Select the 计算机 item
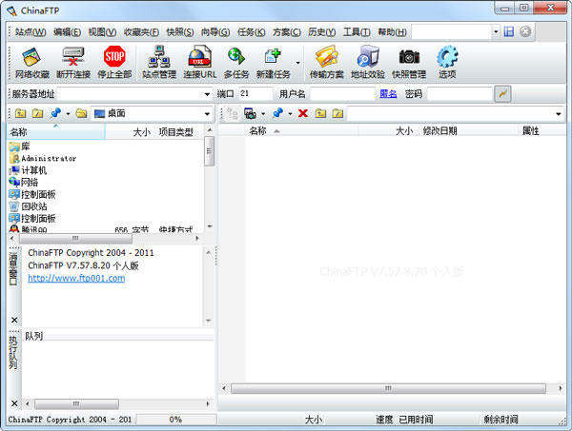 pyautogui.click(x=28, y=170)
